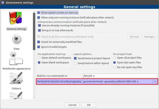Screen dimensions: 159x109
Task: Uncheck Save/restore project layout
Action: point(75,58)
